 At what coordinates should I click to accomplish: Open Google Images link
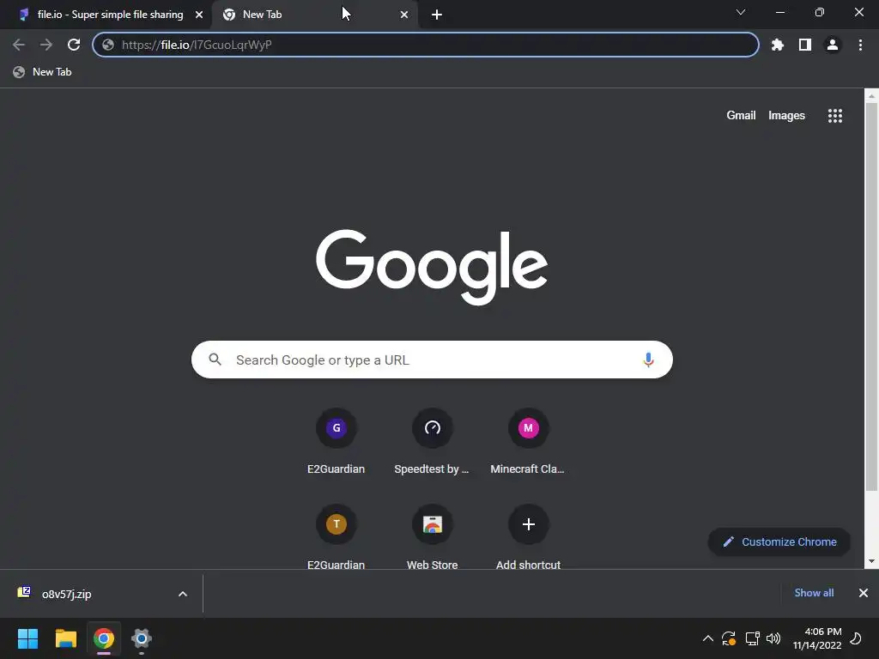click(786, 116)
